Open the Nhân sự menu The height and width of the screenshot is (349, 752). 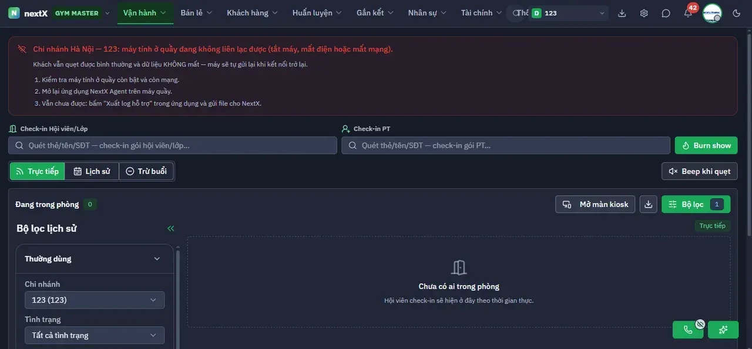click(427, 13)
